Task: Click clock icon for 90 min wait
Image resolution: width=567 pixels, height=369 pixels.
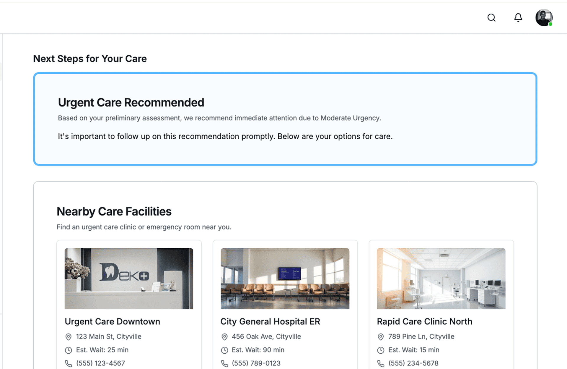Action: 224,350
